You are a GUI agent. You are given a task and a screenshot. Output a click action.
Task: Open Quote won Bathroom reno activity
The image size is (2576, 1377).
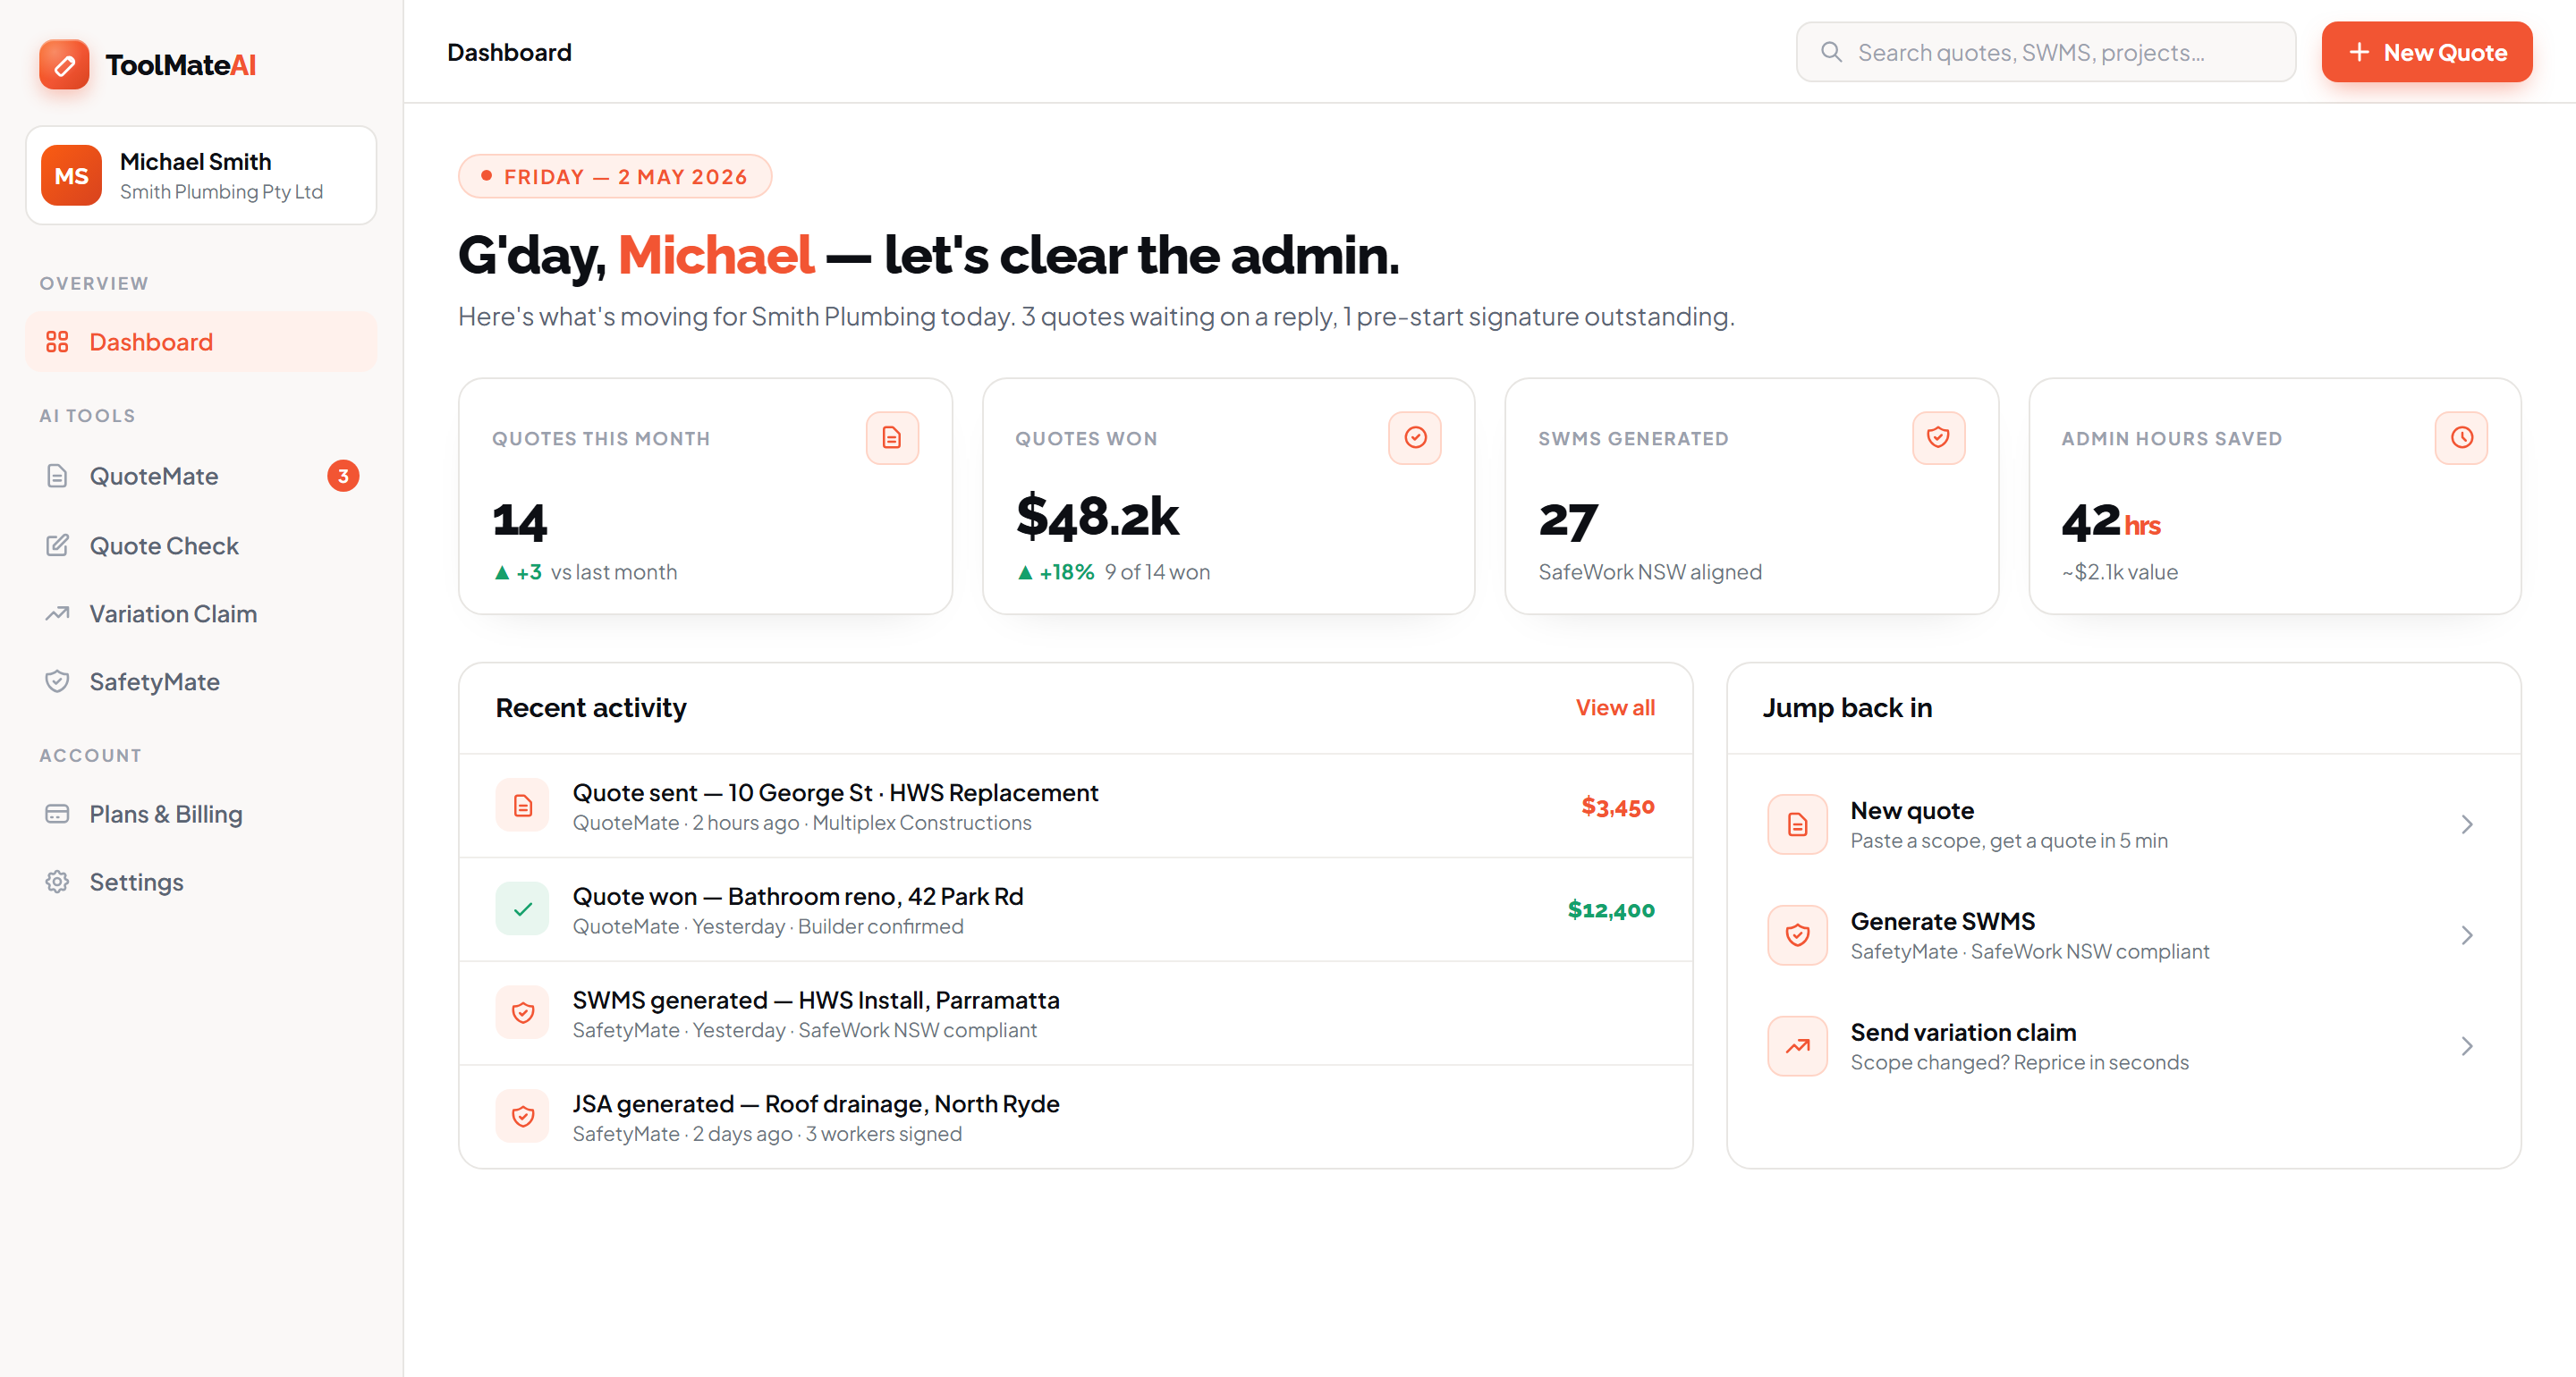click(x=1075, y=910)
